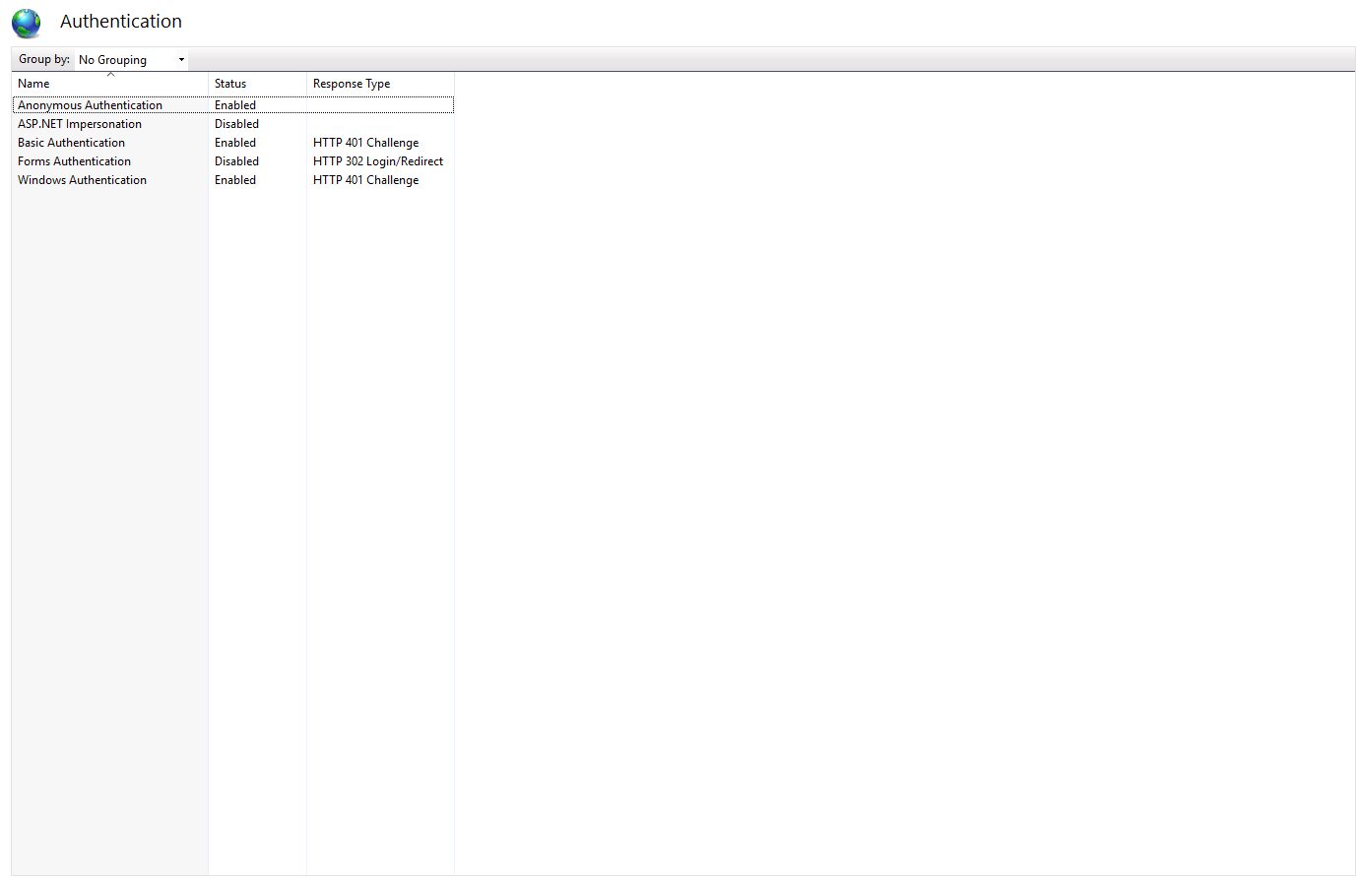Sort by the Status column header
Image resolution: width=1357 pixels, height=878 pixels.
(258, 84)
